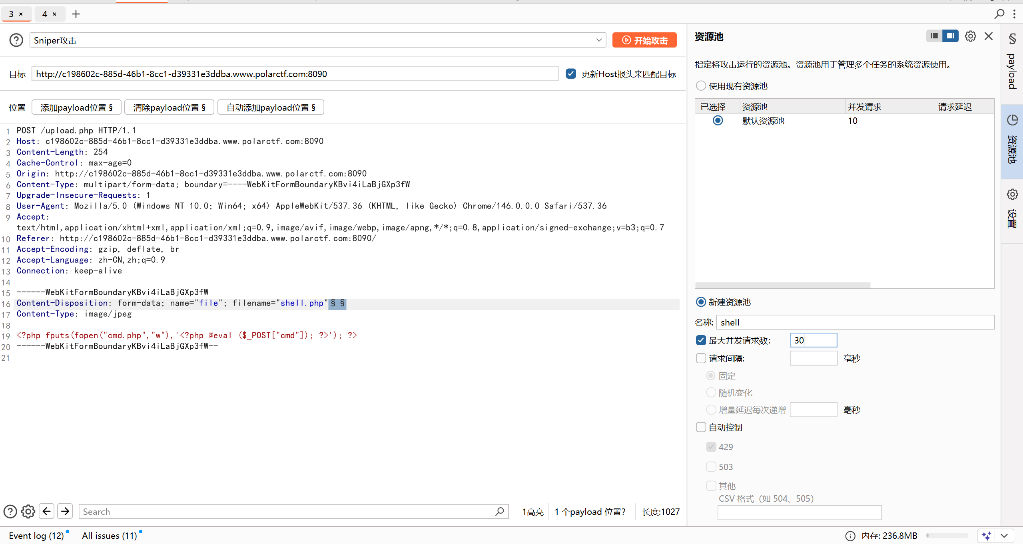The image size is (1023, 544).
Task: Open the search magnifier at top right
Action: 999,14
